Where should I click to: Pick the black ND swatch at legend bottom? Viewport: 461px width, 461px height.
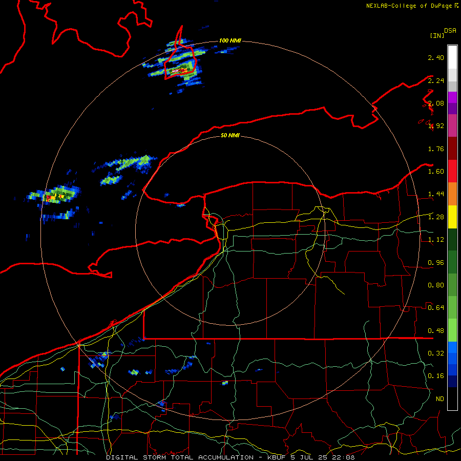pyautogui.click(x=452, y=399)
